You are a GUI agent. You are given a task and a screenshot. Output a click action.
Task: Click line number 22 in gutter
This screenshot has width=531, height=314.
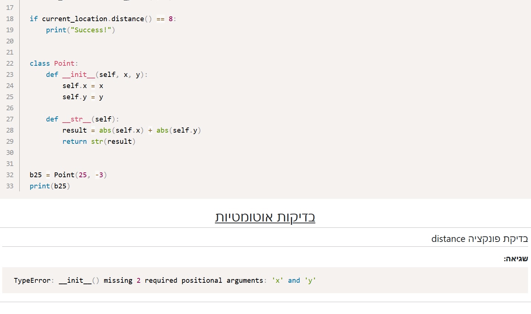click(x=10, y=63)
